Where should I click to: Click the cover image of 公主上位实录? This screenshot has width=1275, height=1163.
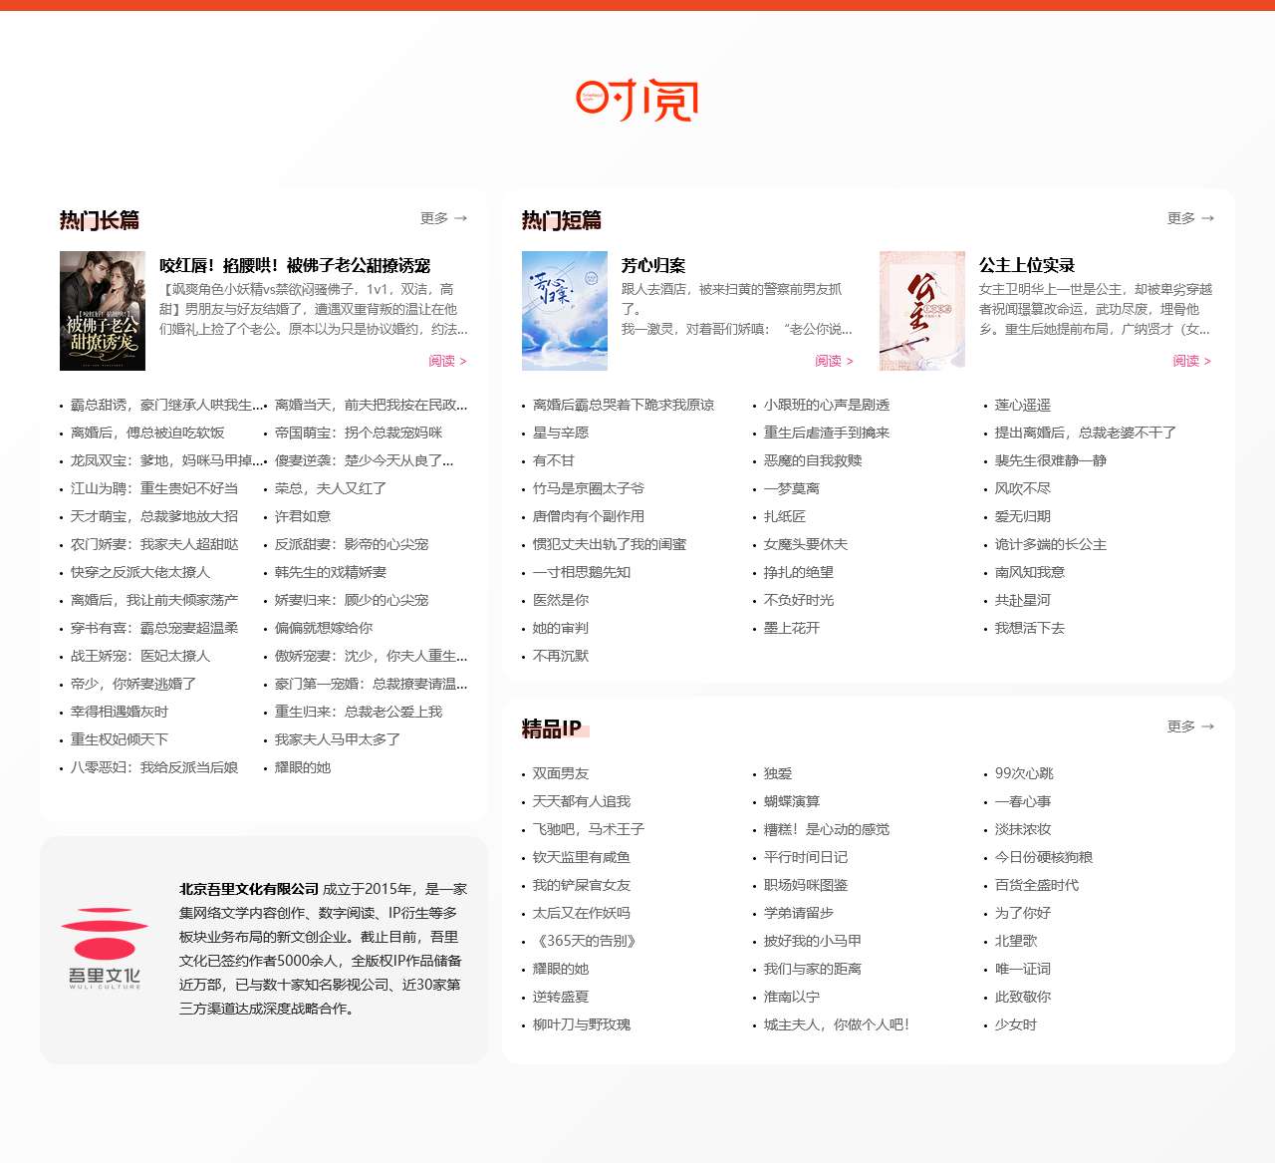tap(922, 310)
